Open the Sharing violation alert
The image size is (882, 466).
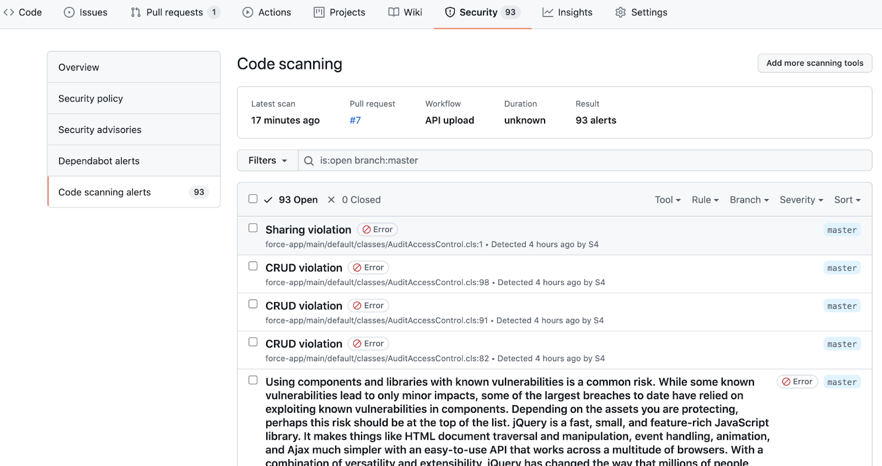click(x=308, y=229)
